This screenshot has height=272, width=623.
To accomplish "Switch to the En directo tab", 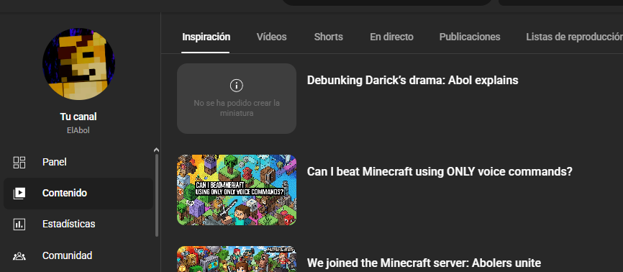I will (391, 37).
